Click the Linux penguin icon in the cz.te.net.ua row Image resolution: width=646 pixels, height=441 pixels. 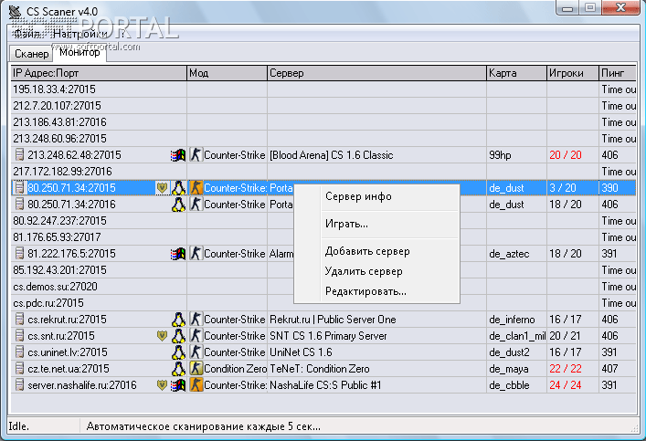[x=178, y=369]
